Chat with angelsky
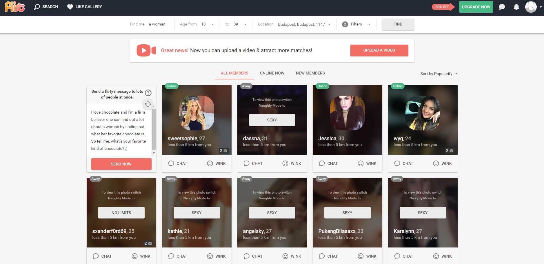 click(x=253, y=256)
